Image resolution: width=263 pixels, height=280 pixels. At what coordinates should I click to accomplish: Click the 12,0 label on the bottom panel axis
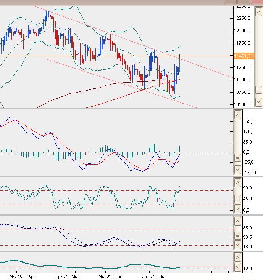point(247,269)
